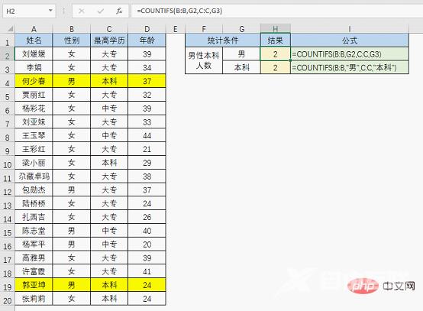Click the name cell 高雅男
423x311 pixels.
(34, 258)
